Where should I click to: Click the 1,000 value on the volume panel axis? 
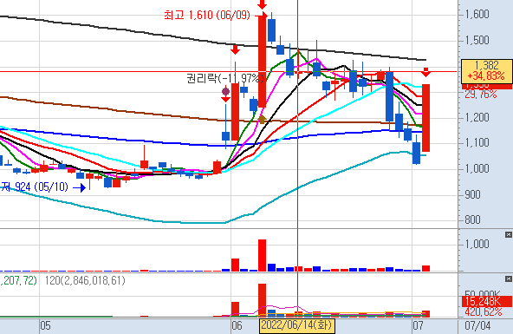477,244
